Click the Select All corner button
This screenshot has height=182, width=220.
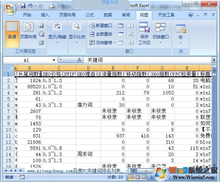coord(9,68)
